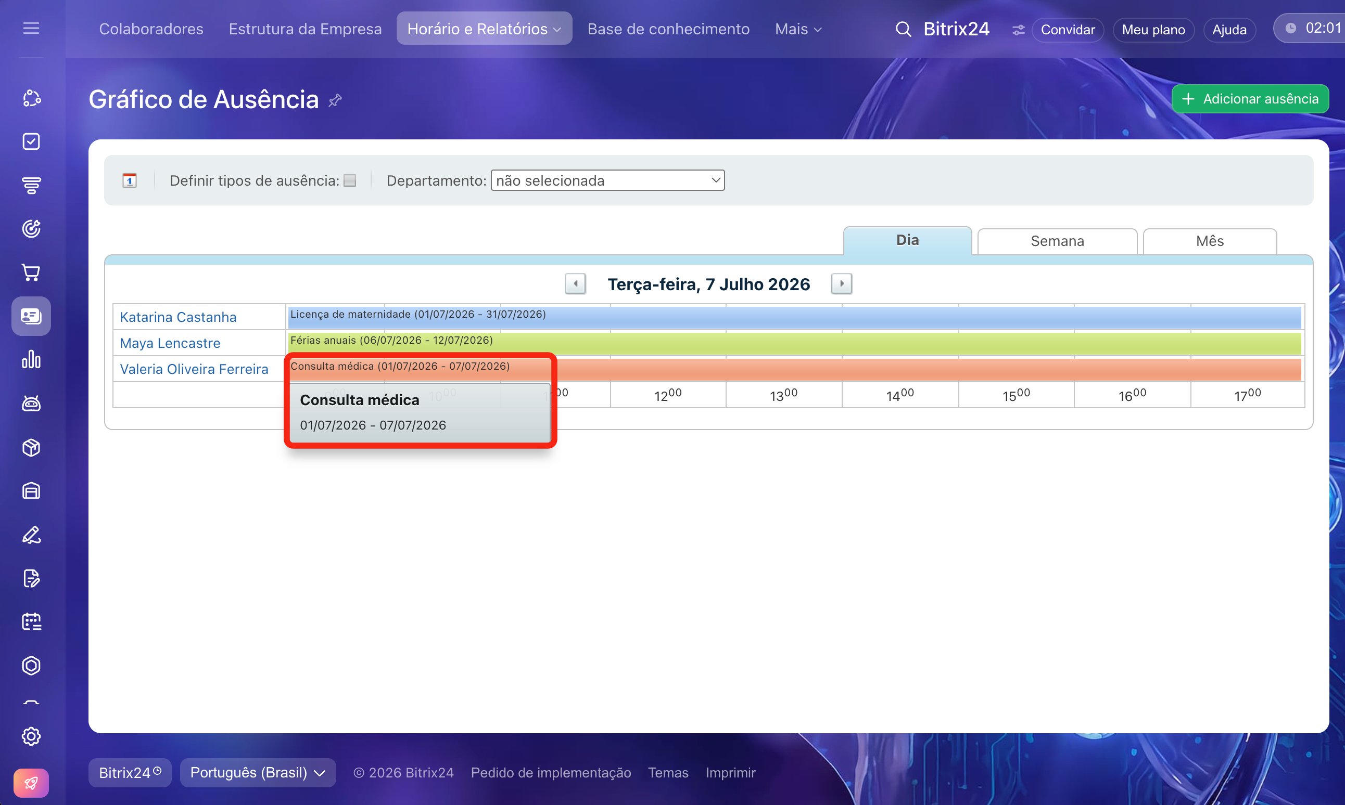This screenshot has width=1345, height=805.
Task: Click the 17:00 time column label
Action: pyautogui.click(x=1247, y=395)
